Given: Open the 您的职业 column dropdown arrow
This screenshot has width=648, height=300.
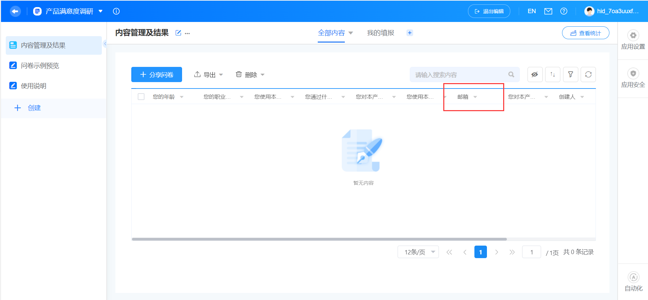Looking at the screenshot, I should (242, 97).
